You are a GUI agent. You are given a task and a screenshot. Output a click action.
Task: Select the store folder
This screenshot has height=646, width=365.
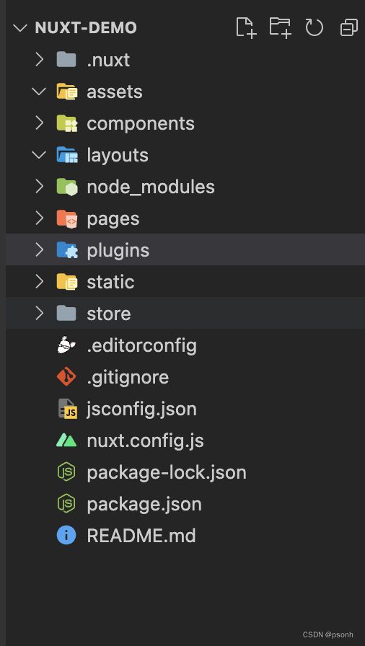coord(185,314)
